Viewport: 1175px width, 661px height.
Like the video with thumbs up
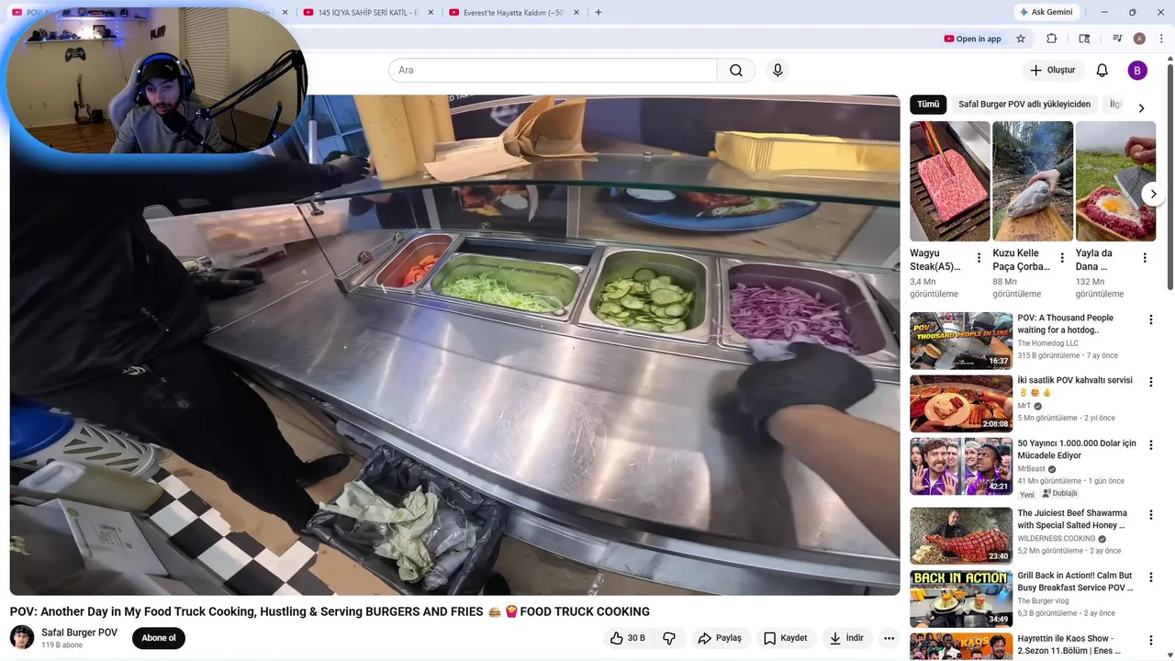(x=628, y=638)
